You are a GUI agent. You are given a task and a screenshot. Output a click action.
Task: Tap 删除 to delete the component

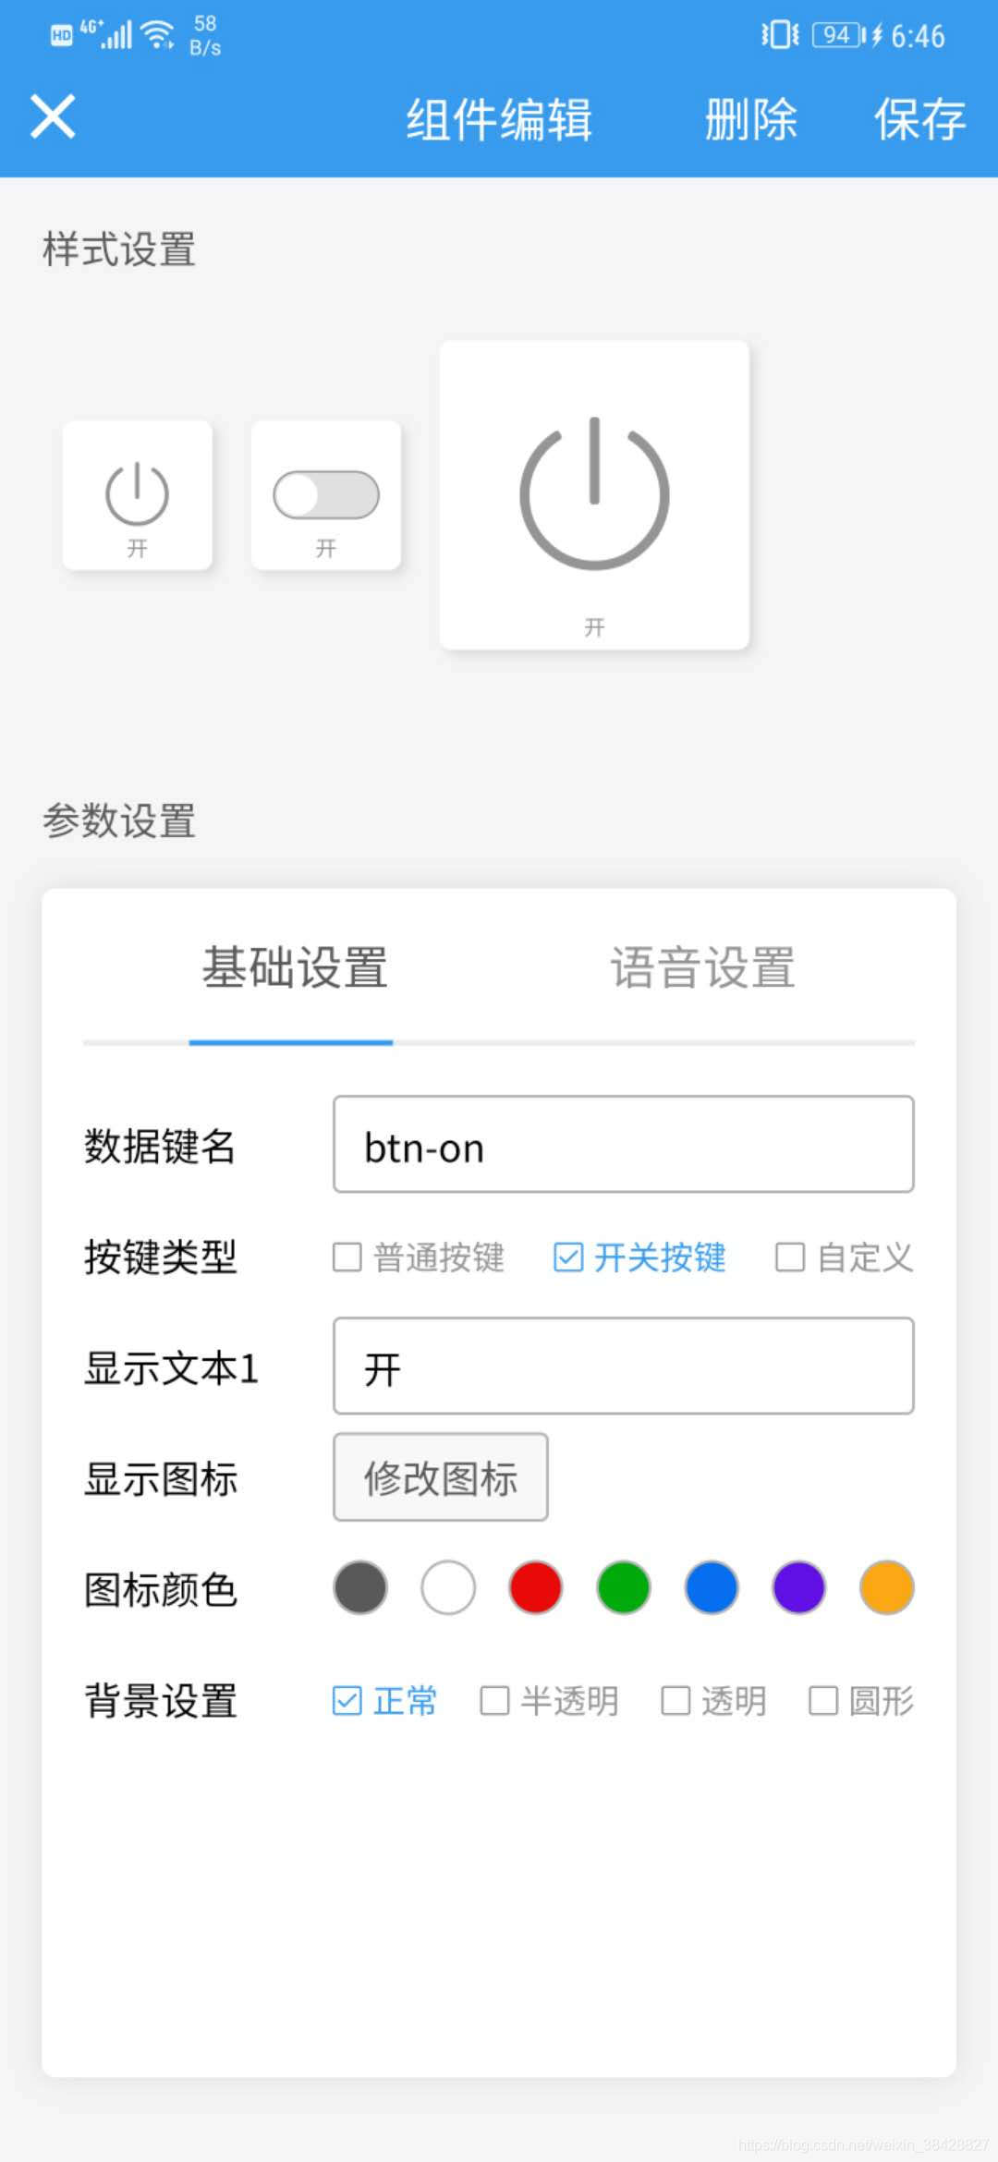(750, 120)
